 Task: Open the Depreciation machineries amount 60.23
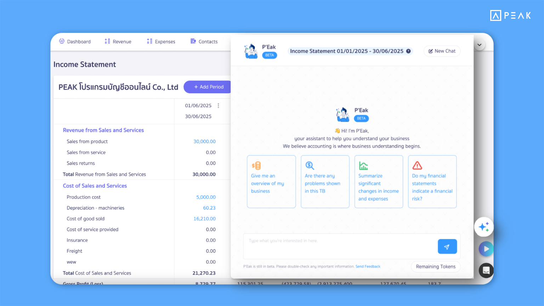coord(209,208)
